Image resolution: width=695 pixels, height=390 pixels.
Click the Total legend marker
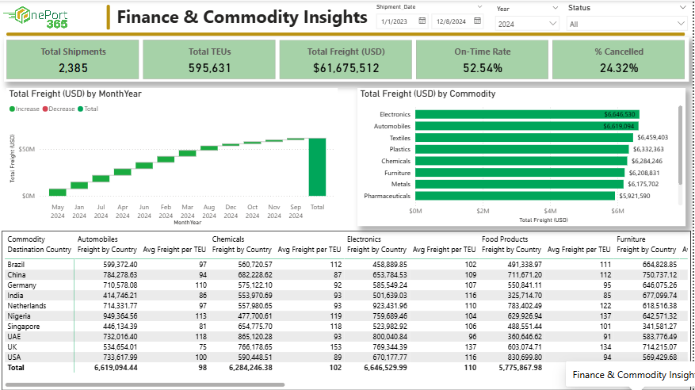coord(81,109)
